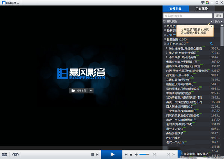Viewport: 224px width, 159px height.
Task: Open dropdown arrow beside 暴风影音 title
Action: [x=18, y=3]
